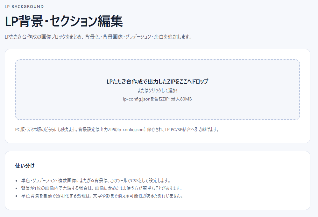Screen dimensions: 318x217
Task: Click the bullet starting "背景が1枚の画像内で完結"
Action: pos(102,188)
